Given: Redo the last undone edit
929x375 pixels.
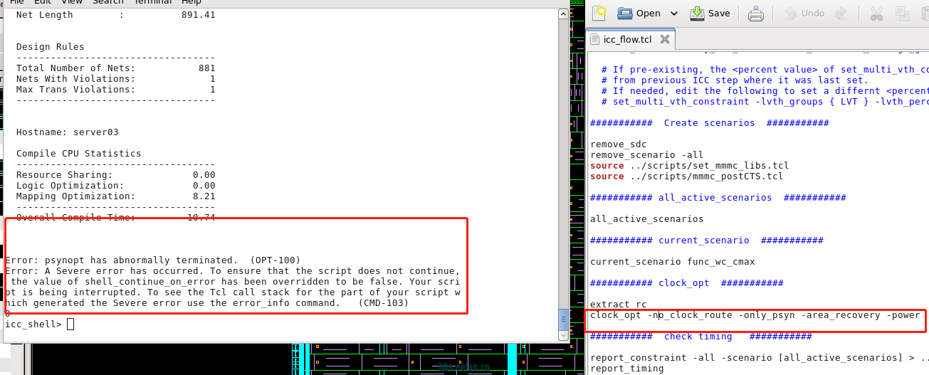Looking at the screenshot, I should 841,13.
